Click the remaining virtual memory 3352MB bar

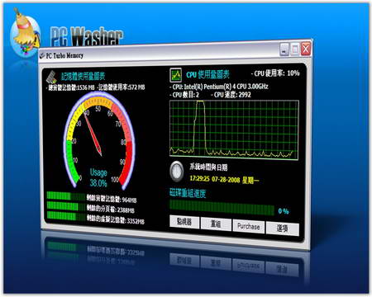[x=65, y=216]
